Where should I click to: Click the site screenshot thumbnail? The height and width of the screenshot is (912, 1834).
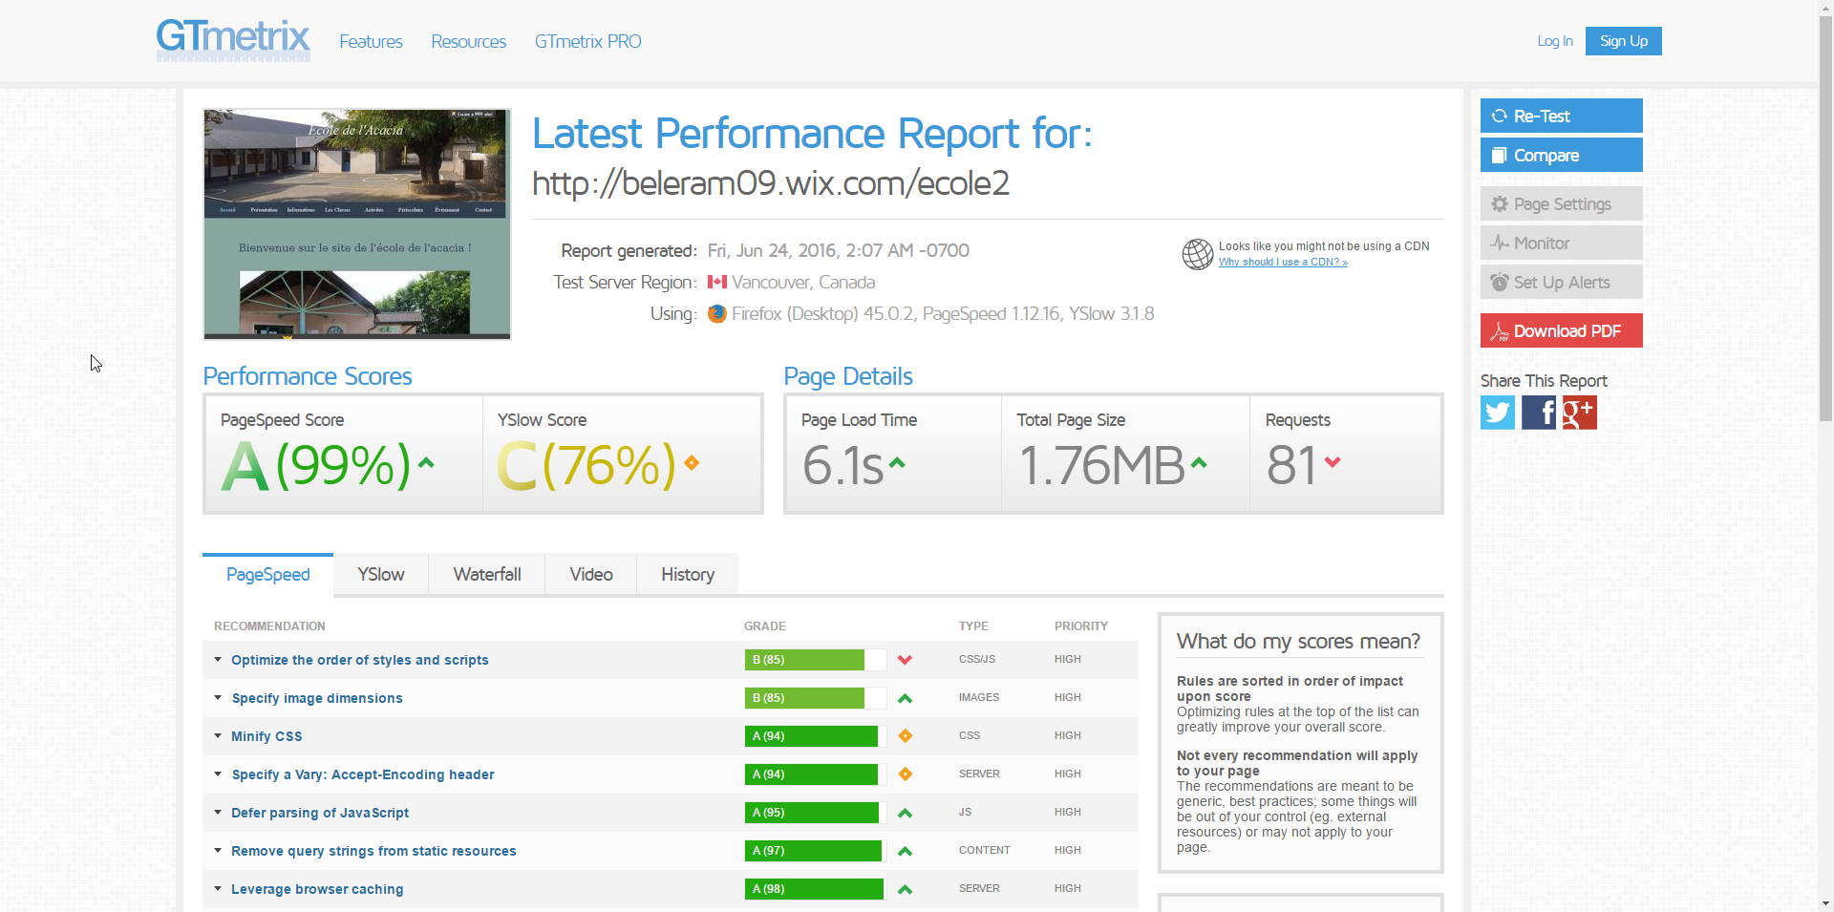(357, 224)
